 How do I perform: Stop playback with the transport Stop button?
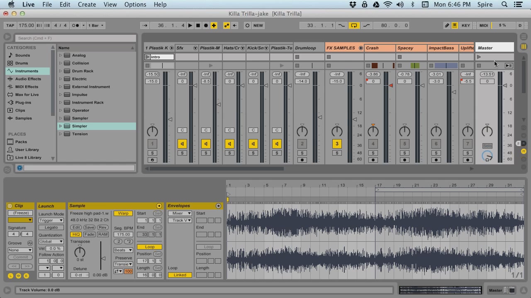click(x=198, y=25)
